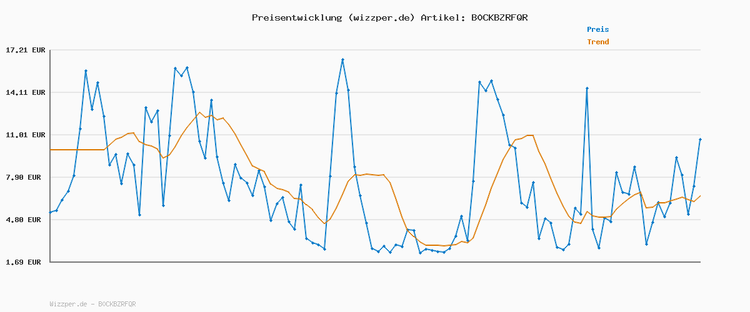Click the left start of the orange trend line
The image size is (750, 312).
[x=51, y=150]
